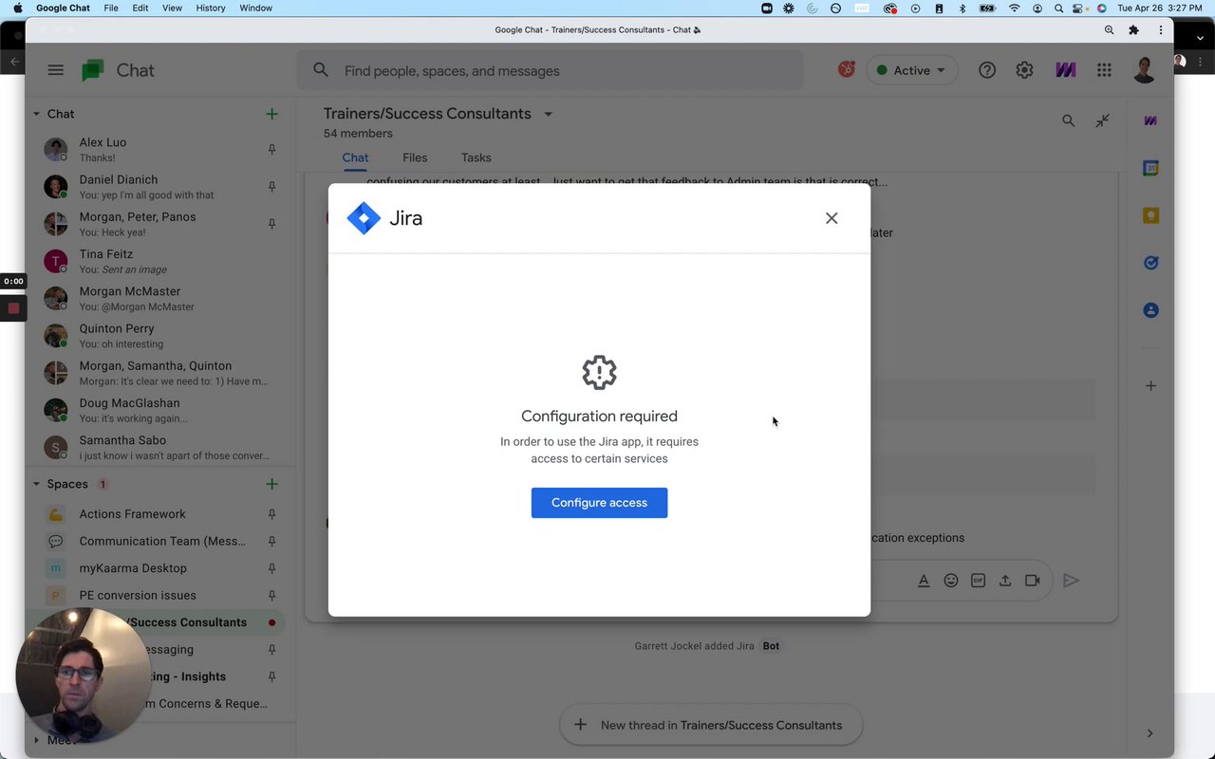This screenshot has width=1215, height=759.
Task: Open the Morgan, Samantha, Quinton group chat
Action: pyautogui.click(x=159, y=373)
